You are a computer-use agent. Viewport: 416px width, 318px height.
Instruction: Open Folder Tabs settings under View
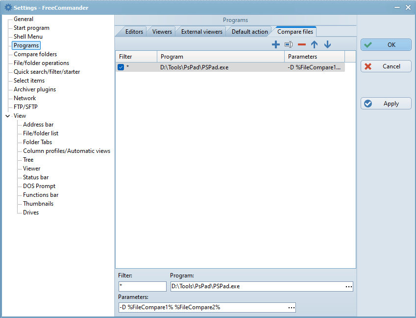37,142
